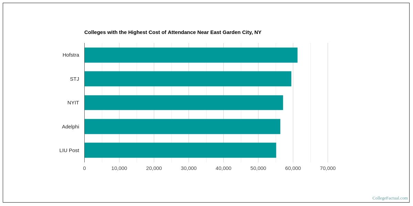413x206 pixels.
Task: Click the chart title text
Action: coord(173,32)
